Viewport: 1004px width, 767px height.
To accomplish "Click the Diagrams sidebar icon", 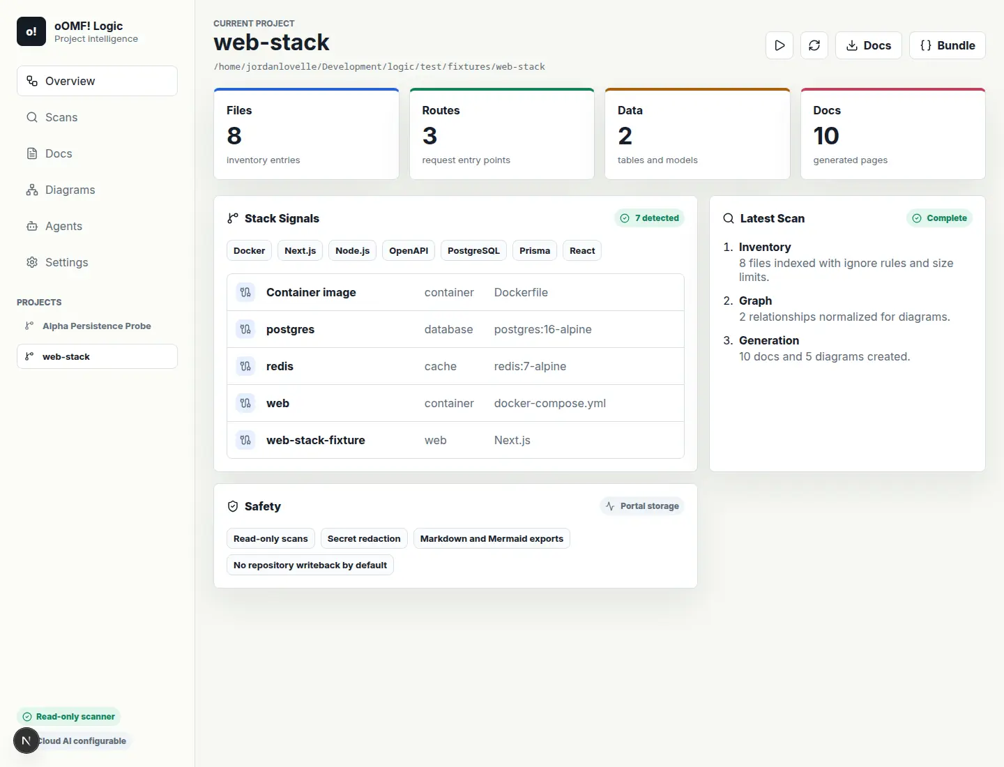I will coord(32,190).
